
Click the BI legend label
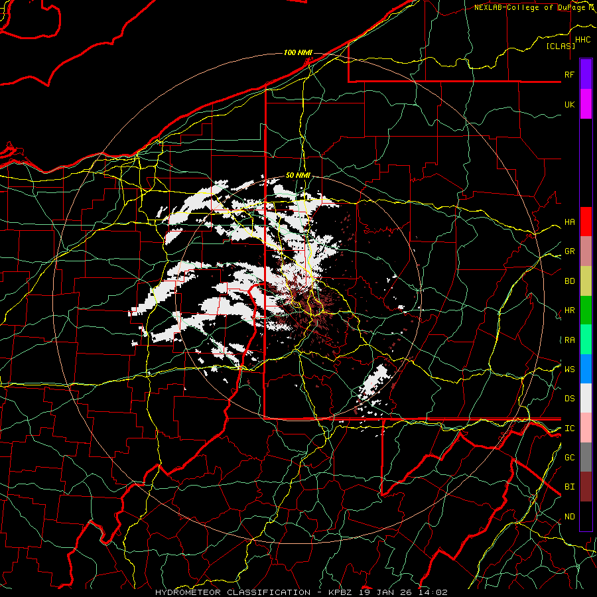click(569, 487)
